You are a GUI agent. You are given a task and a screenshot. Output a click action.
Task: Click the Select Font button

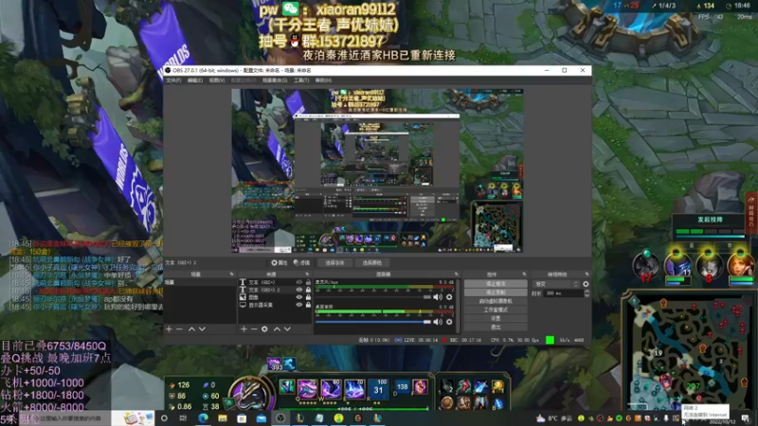[x=334, y=263]
